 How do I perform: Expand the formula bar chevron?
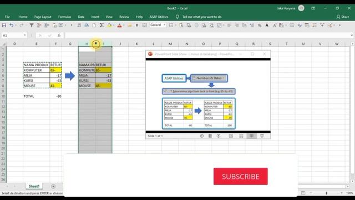tap(352, 36)
